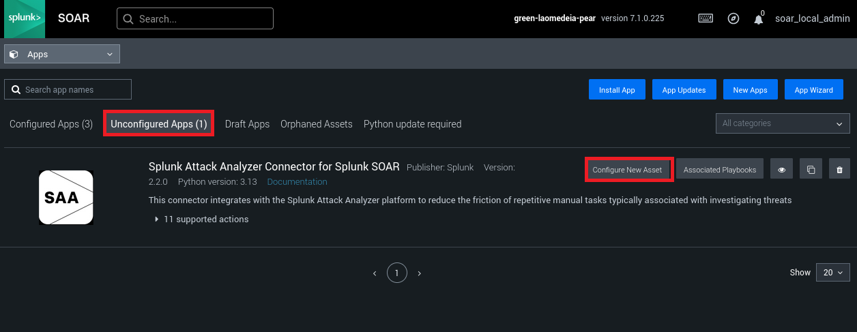This screenshot has width=857, height=332.
Task: Change the Show 20 per-page dropdown
Action: 832,272
